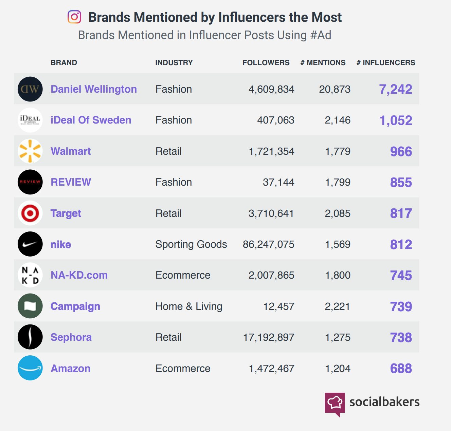The height and width of the screenshot is (431, 451).
Task: Click the Target bullseye logo
Action: [x=30, y=213]
